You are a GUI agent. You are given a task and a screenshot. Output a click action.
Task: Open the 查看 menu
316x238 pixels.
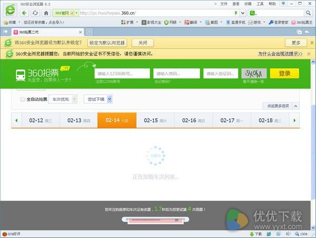[236, 4]
